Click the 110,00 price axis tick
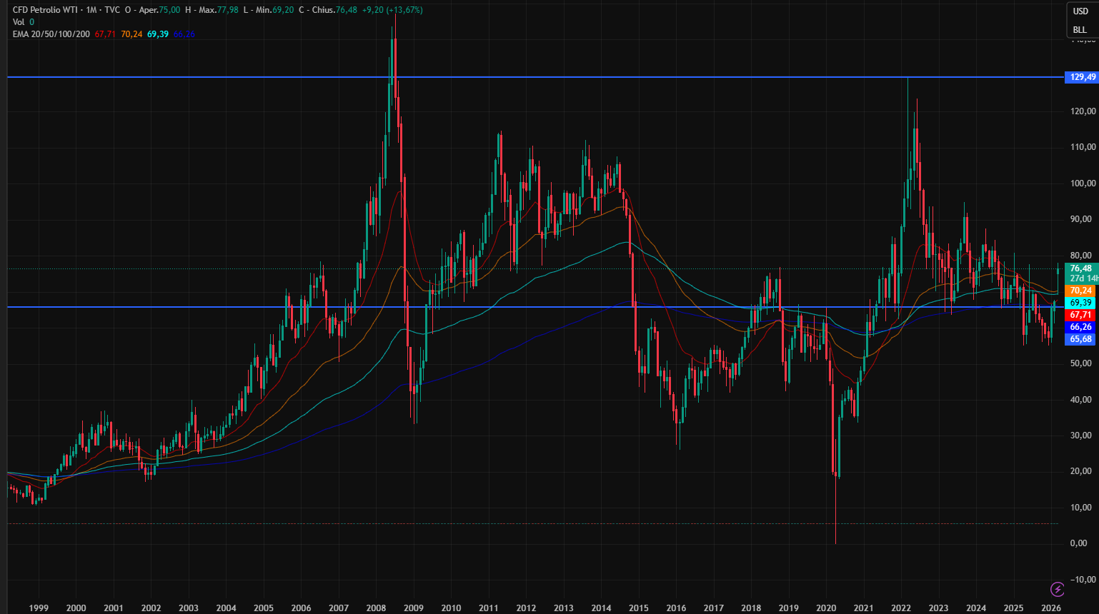This screenshot has height=614, width=1099. point(1083,147)
